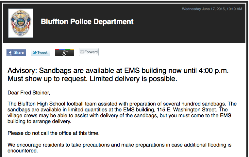Share on Google Plus g+ button
249x157 pixels.
click(x=65, y=52)
